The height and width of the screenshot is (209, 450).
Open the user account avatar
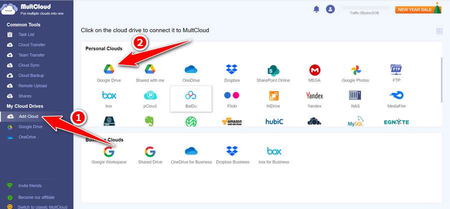[330, 9]
